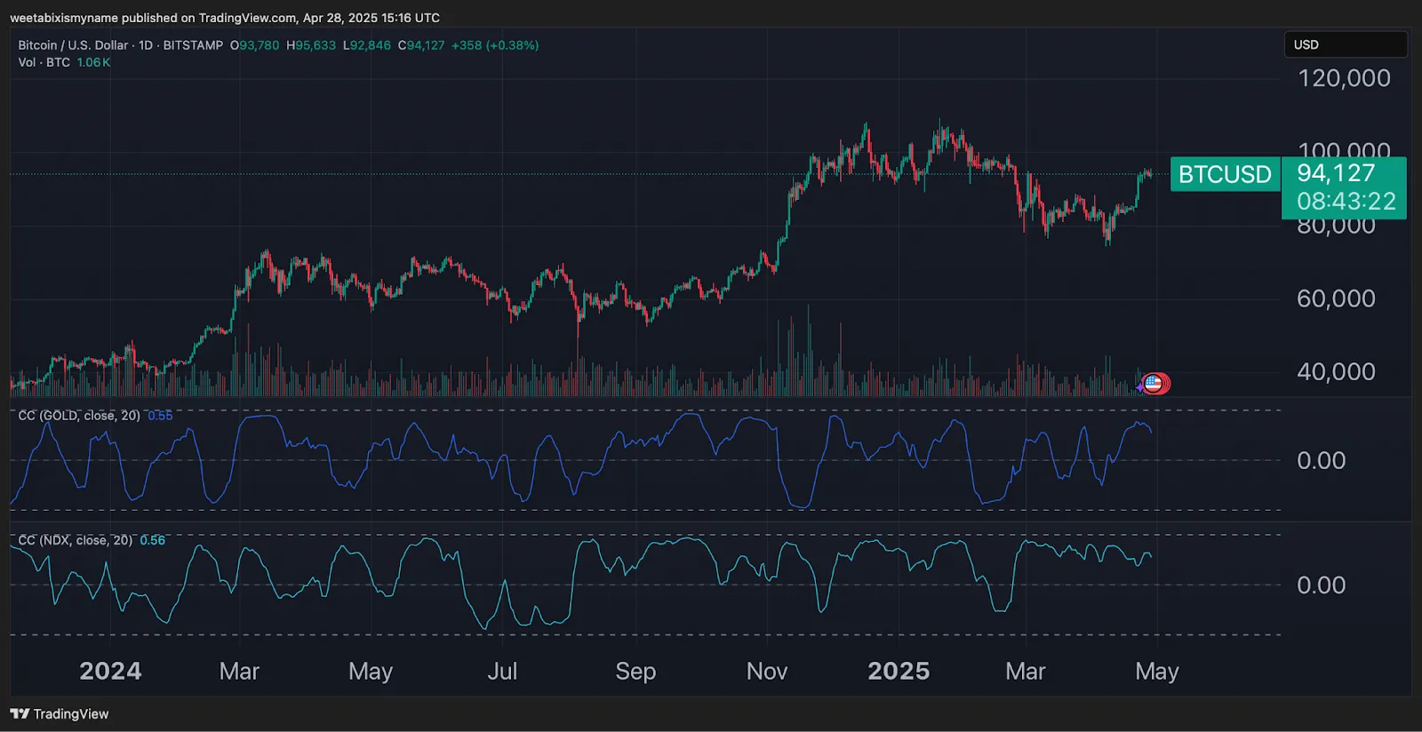
Task: Select the Bitcoin / U.S. Dollar symbol title
Action: 73,45
